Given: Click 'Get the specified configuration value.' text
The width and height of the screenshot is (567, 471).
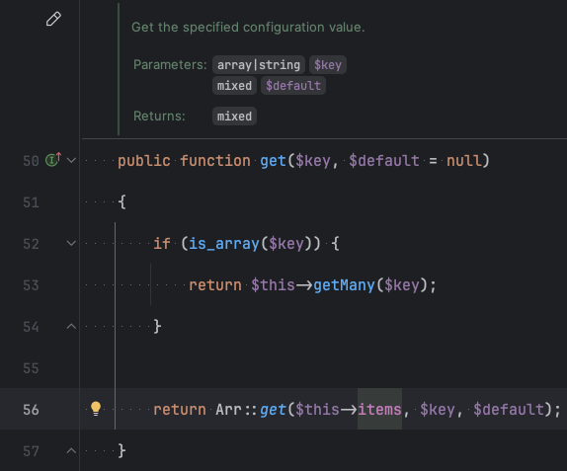Looking at the screenshot, I should [248, 27].
